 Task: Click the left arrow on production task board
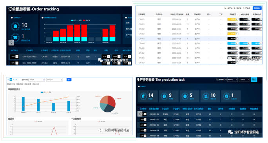[140, 114]
